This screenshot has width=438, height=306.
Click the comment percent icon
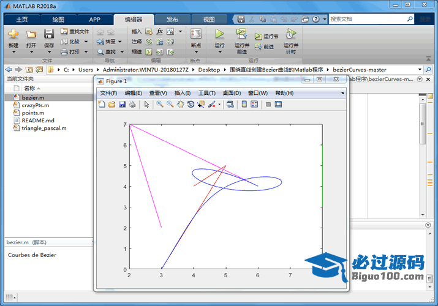pos(149,42)
